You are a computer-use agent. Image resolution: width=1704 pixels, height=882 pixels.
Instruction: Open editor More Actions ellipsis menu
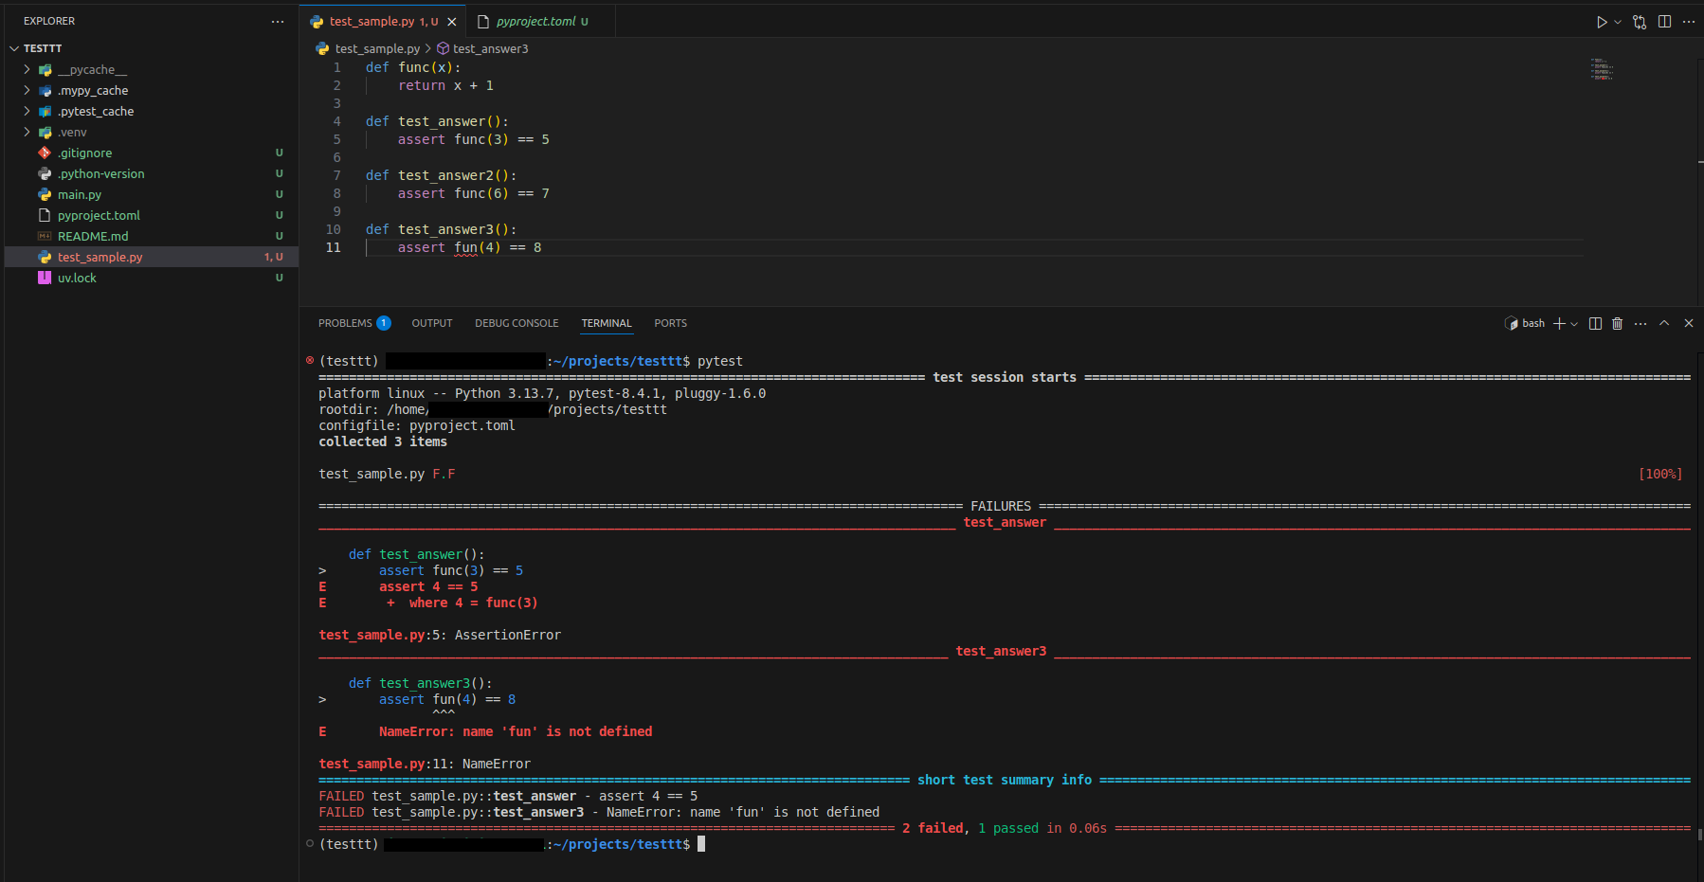pos(1689,22)
